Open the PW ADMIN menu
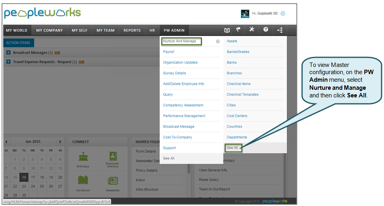The width and height of the screenshot is (384, 206). click(174, 30)
